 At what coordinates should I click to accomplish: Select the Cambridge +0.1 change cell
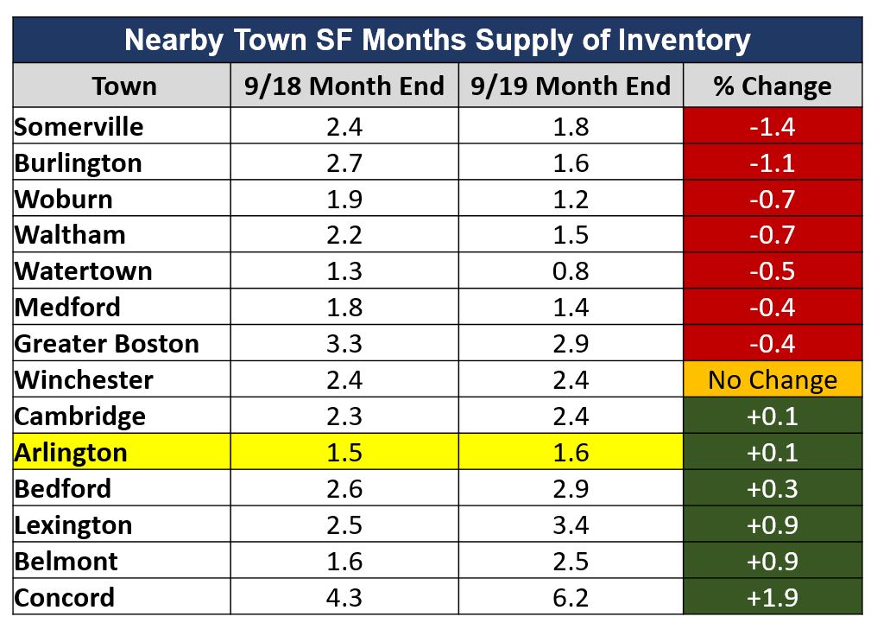pyautogui.click(x=772, y=416)
